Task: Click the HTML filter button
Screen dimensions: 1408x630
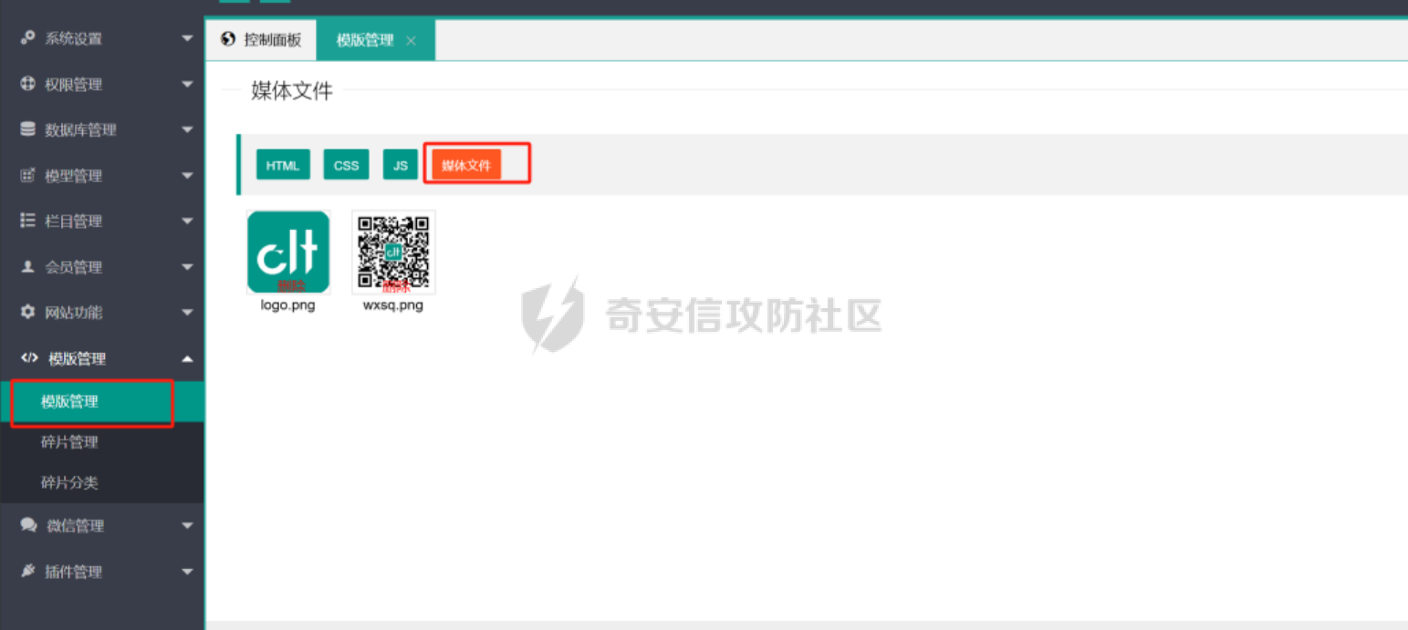Action: click(283, 165)
